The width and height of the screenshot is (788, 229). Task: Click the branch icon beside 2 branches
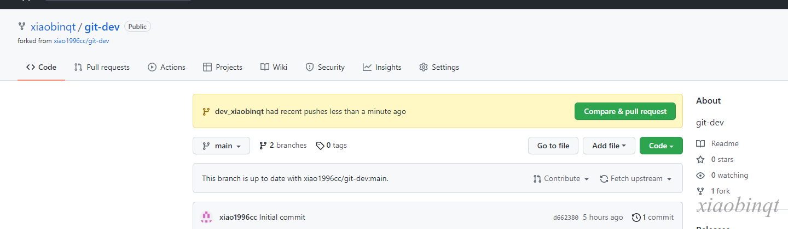(263, 146)
